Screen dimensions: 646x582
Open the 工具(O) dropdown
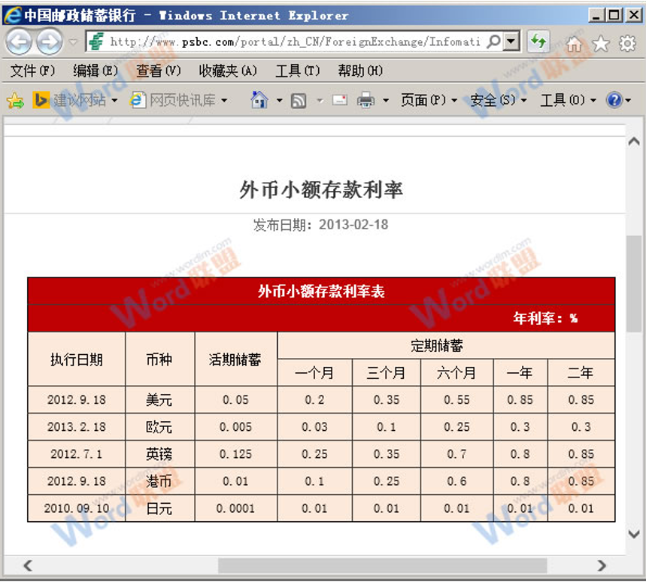[x=564, y=99]
